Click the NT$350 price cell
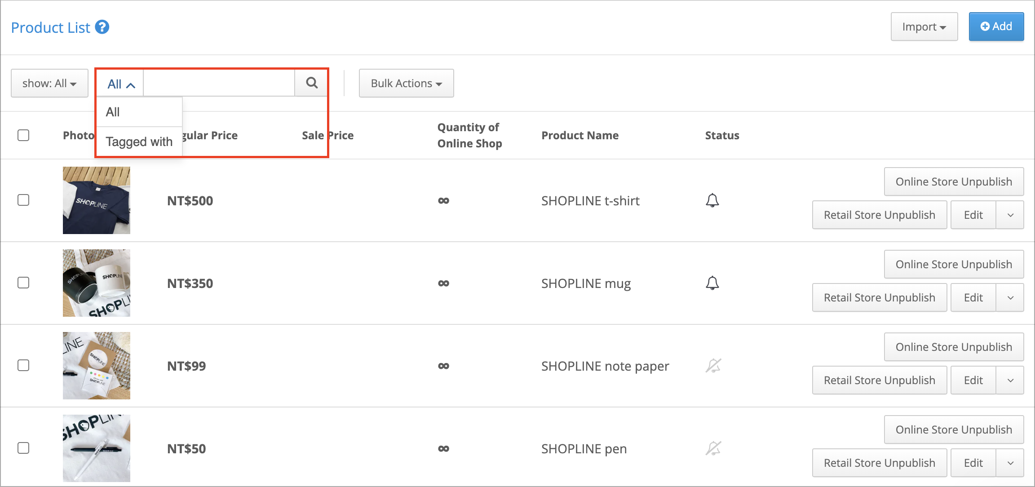The height and width of the screenshot is (487, 1035). click(190, 283)
